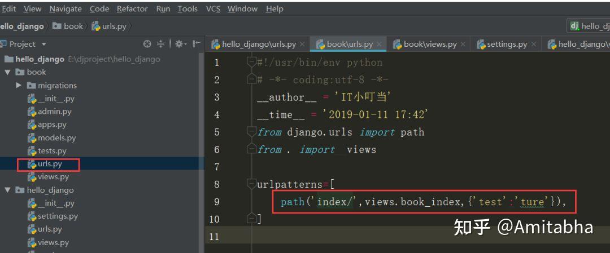The height and width of the screenshot is (253, 610).
Task: Open __init__.py in the book folder
Action: tap(51, 99)
